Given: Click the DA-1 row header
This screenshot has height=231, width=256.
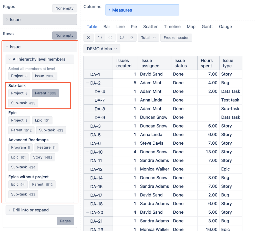Looking at the screenshot, I should point(98,74).
